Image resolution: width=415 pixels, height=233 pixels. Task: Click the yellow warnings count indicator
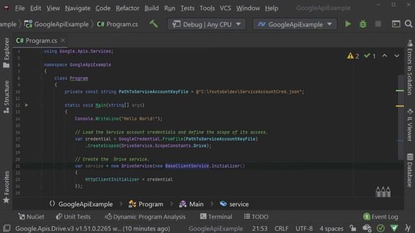(x=353, y=56)
